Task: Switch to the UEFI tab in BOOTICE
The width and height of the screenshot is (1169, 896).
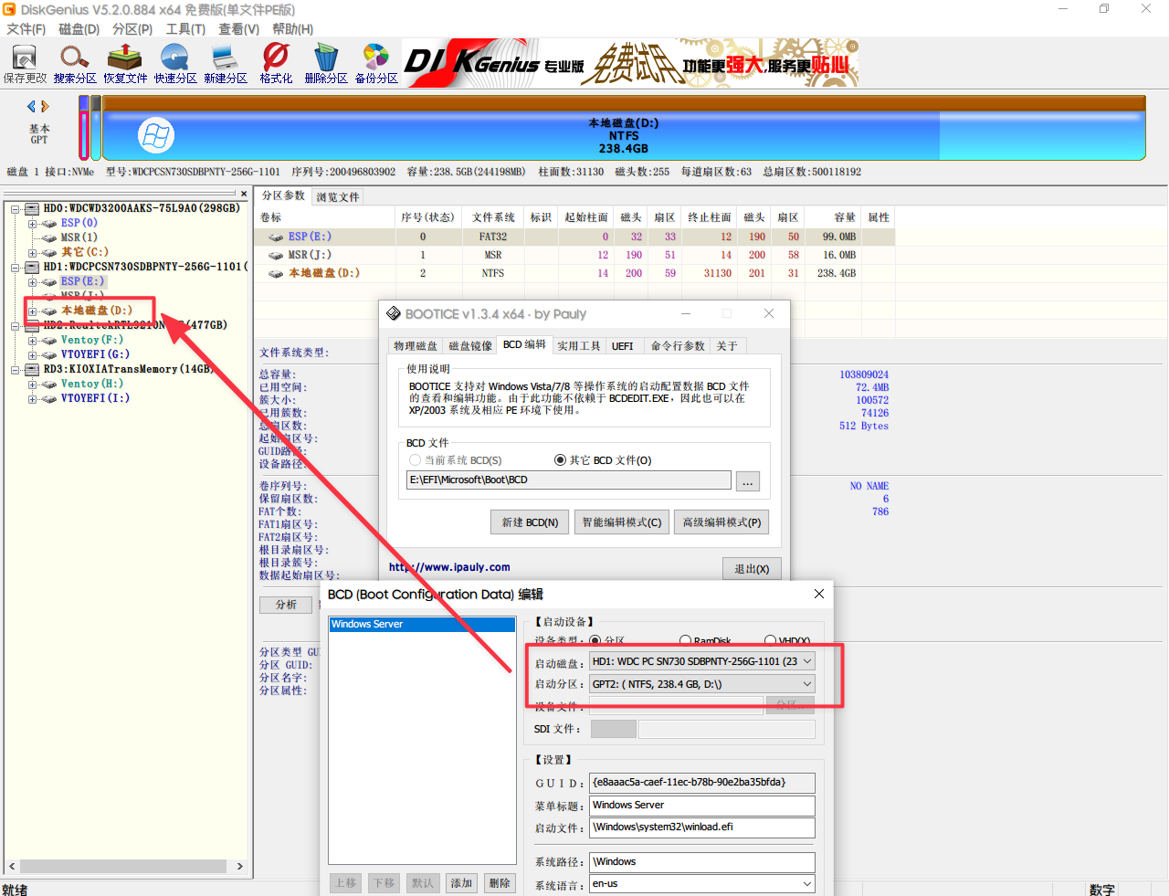Action: click(x=622, y=346)
